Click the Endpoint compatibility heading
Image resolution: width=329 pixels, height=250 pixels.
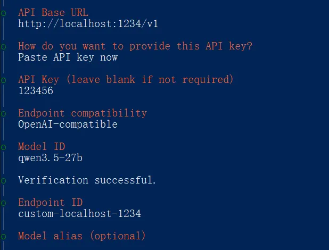point(82,113)
